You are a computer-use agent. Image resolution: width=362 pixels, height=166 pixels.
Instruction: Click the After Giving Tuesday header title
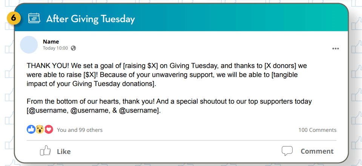[90, 19]
